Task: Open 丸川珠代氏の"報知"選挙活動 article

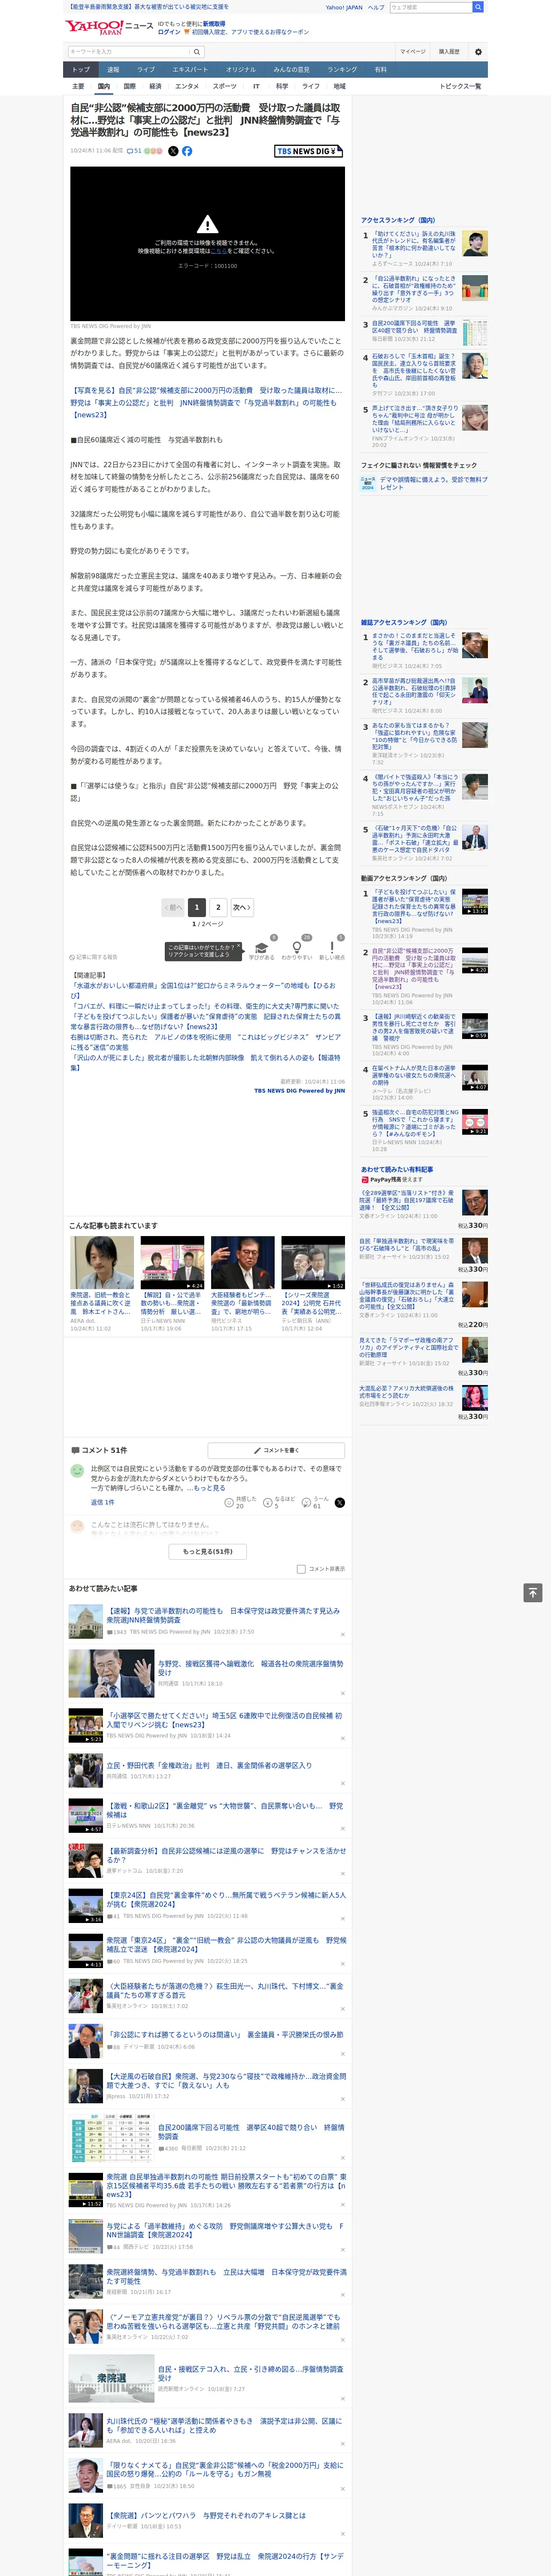Action: click(x=225, y=2426)
